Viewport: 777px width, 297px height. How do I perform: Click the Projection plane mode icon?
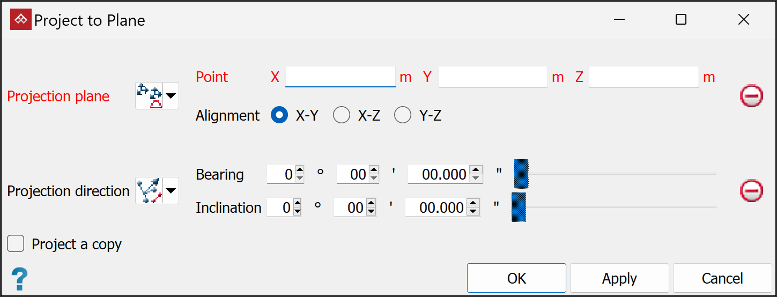click(x=149, y=96)
